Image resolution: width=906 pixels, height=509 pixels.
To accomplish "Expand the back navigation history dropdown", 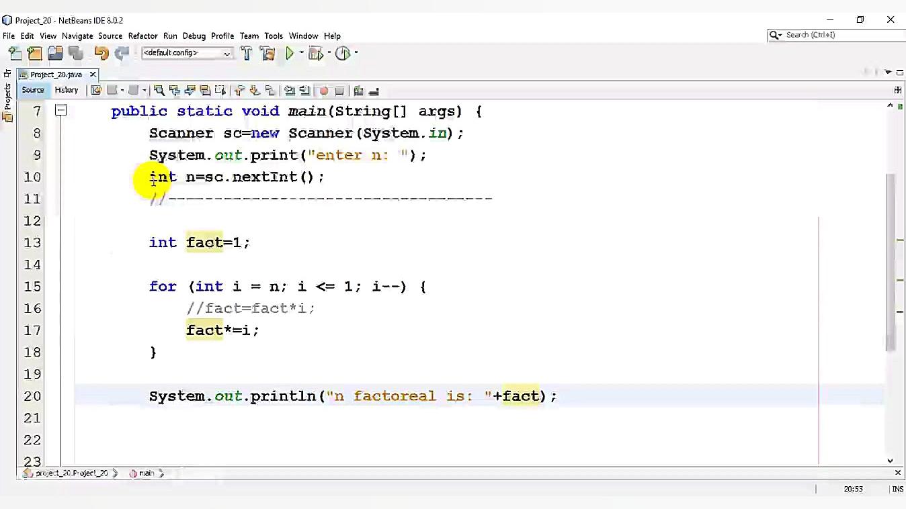I will tap(122, 91).
